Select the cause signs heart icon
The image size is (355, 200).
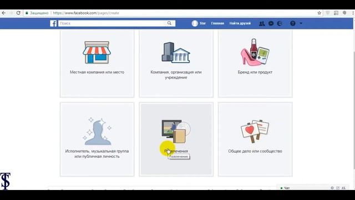point(255,132)
